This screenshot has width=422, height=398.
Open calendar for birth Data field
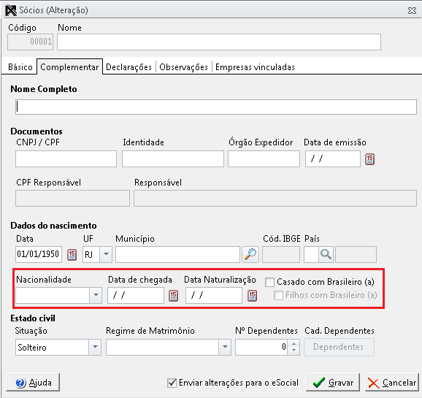(x=72, y=254)
